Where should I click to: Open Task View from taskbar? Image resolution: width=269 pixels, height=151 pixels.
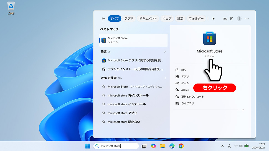tap(144, 146)
